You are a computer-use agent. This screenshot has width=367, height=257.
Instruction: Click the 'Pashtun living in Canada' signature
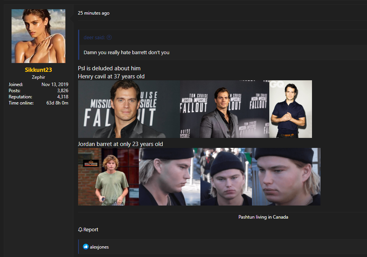point(263,217)
